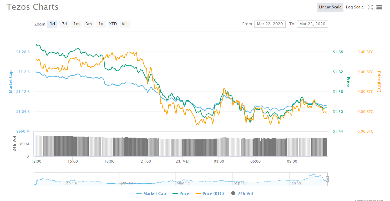390x201 pixels.
Task: Select the 1m zoom range
Action: click(77, 24)
